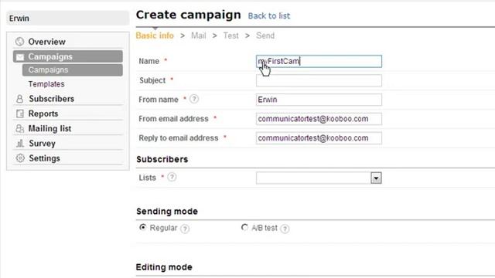Click the Overview globe icon
Viewport: 495px width, 278px height.
click(x=19, y=42)
